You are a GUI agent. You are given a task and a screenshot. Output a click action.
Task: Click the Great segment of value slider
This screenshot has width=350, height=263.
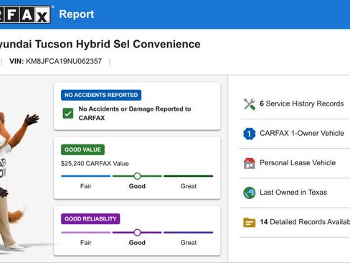pos(189,176)
